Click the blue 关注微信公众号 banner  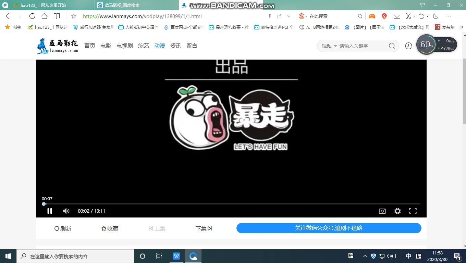329,228
